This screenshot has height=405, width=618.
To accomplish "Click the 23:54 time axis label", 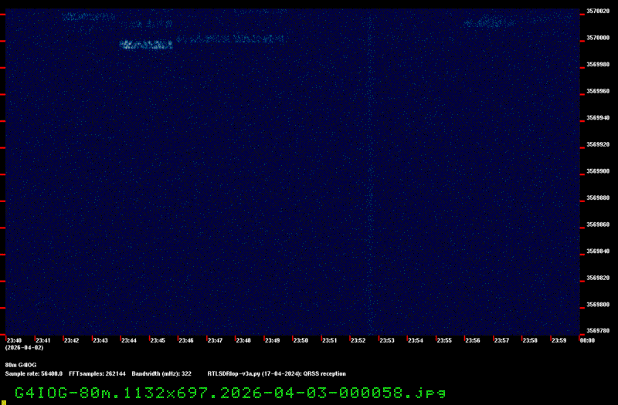I will click(x=416, y=340).
